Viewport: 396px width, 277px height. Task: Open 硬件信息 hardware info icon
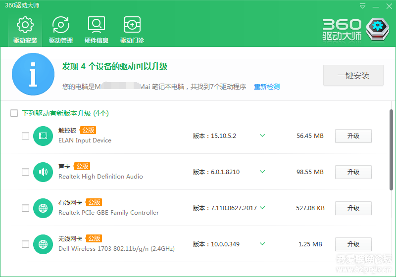pyautogui.click(x=97, y=25)
